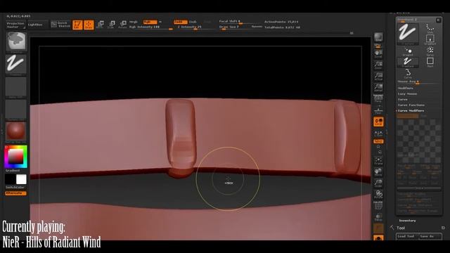This screenshot has height=253, width=450.
Task: Expand the Curve Functions section
Action: [411, 105]
